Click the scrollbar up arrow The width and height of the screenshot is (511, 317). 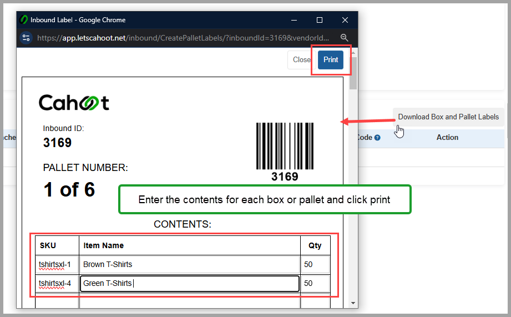tap(353, 53)
